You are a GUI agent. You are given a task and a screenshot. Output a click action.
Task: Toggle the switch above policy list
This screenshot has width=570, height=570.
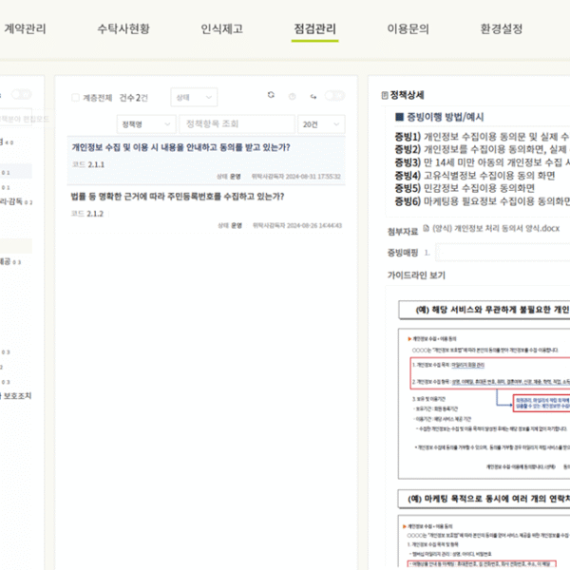333,96
